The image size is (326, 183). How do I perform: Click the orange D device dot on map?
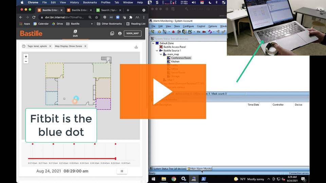[75, 101]
